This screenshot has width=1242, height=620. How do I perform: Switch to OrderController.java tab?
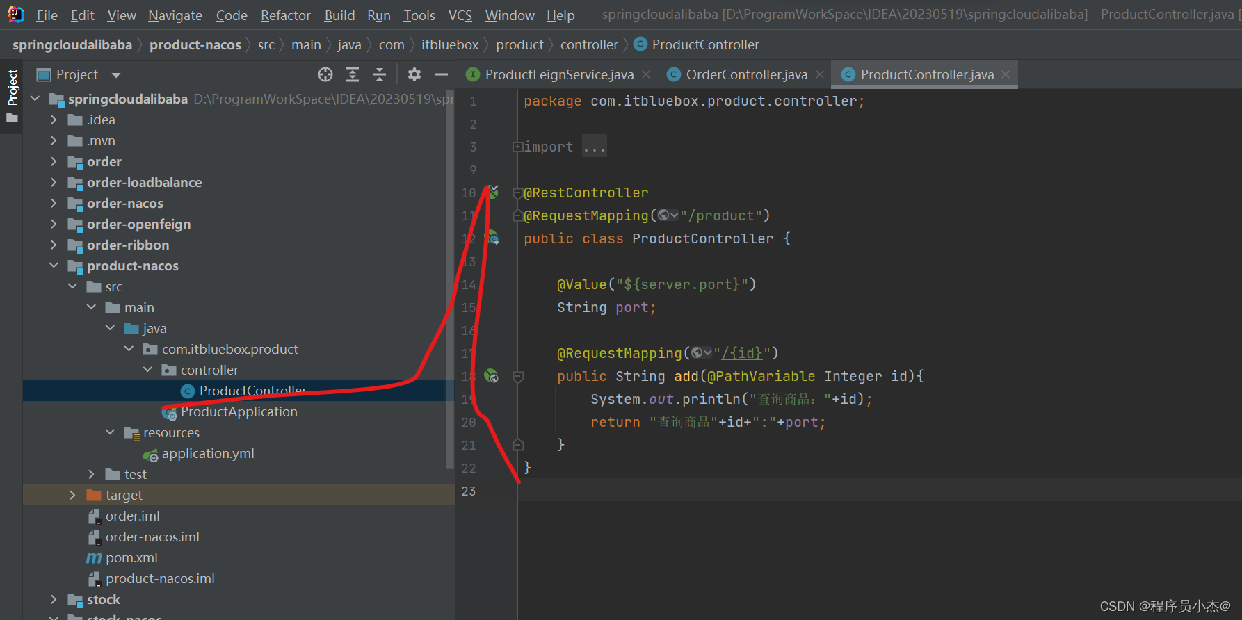click(x=746, y=74)
